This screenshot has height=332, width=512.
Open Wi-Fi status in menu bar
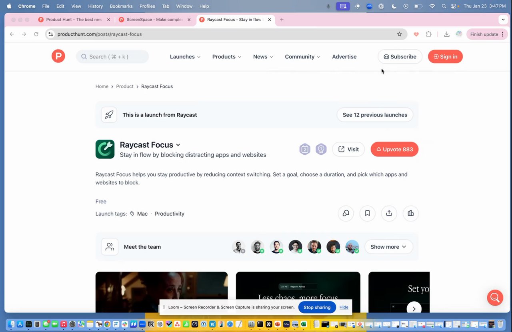(432, 6)
